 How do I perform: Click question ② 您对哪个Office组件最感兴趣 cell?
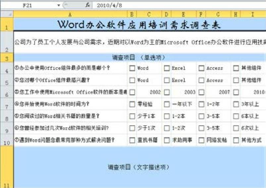pyautogui.click(x=71, y=80)
